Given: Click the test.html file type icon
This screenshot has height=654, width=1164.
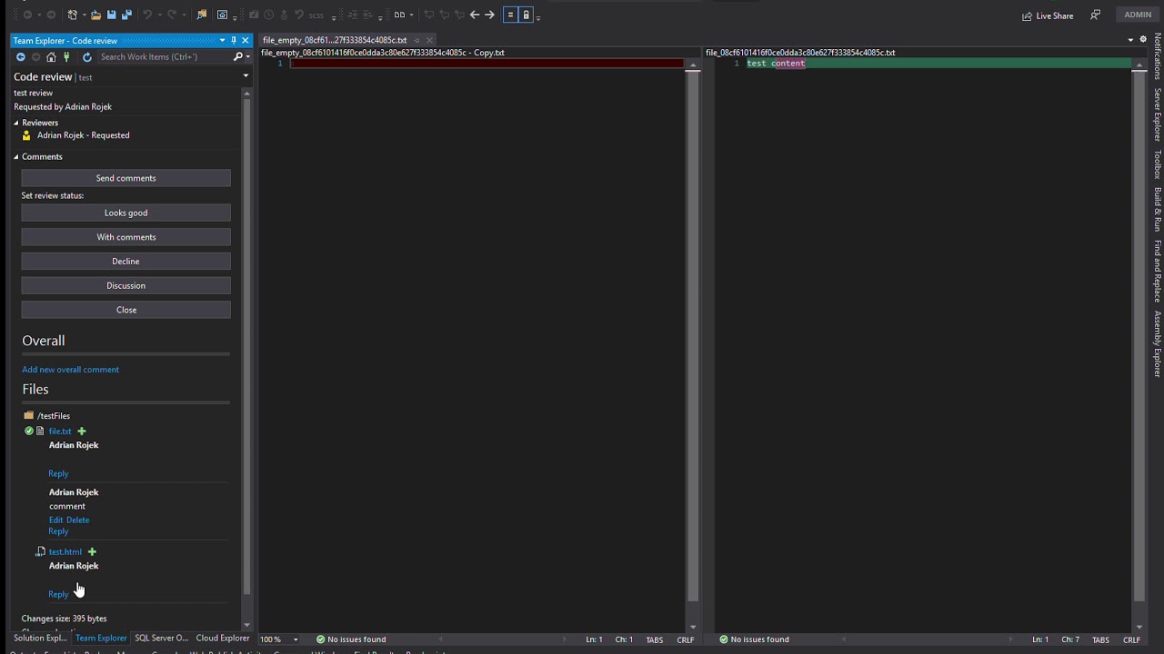Looking at the screenshot, I should [x=40, y=551].
